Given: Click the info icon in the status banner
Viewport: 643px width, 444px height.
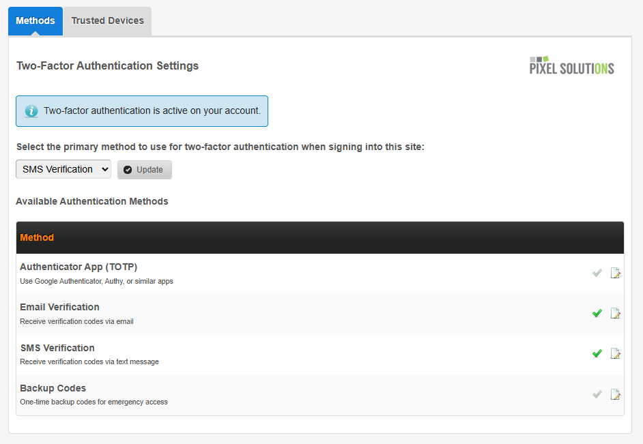Looking at the screenshot, I should [x=30, y=110].
